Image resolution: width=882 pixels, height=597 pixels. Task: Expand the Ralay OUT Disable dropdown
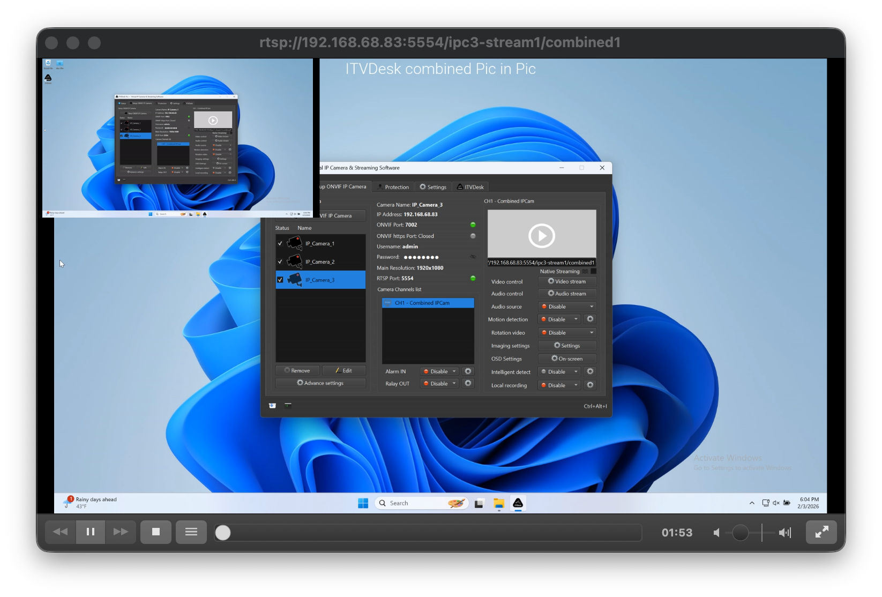(x=439, y=384)
